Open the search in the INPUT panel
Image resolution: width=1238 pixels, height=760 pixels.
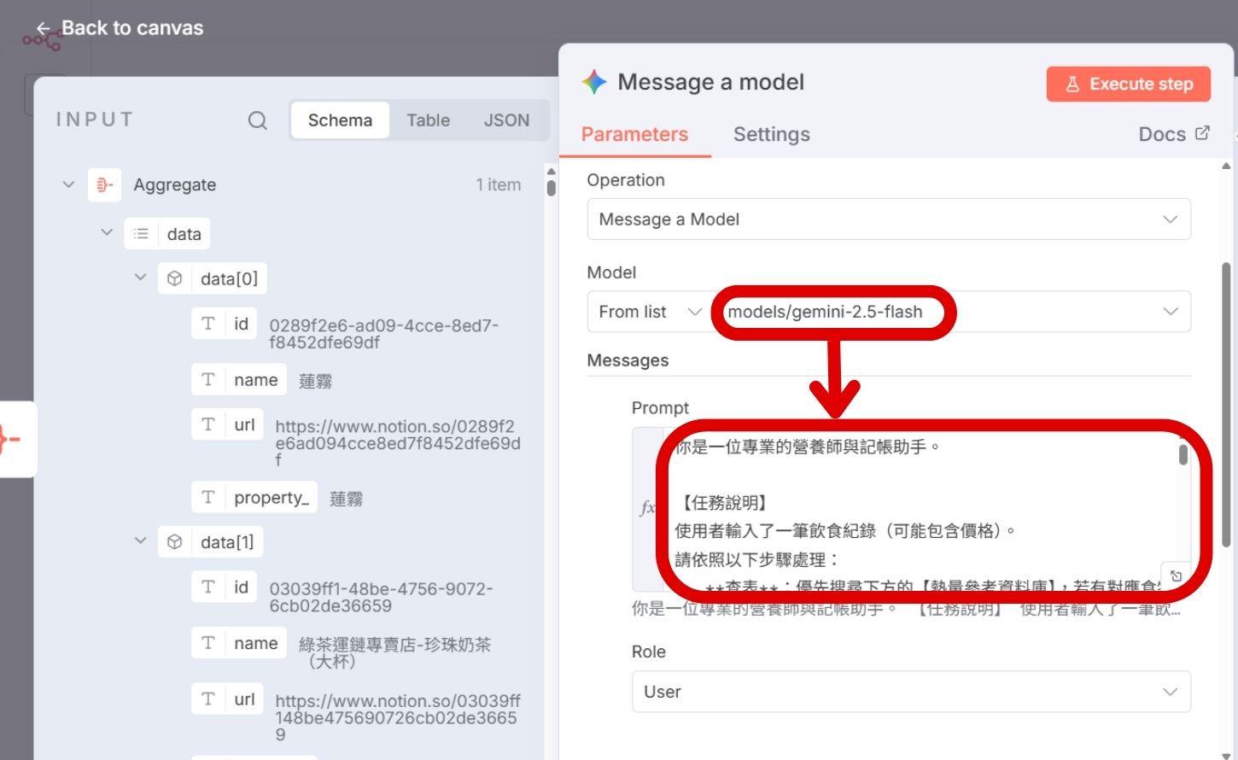(257, 120)
